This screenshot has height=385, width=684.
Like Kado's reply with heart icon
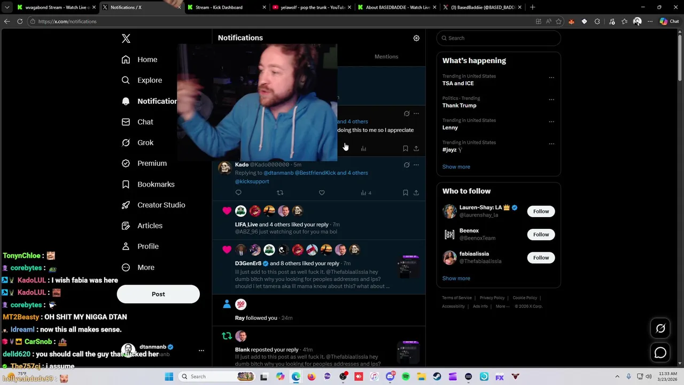click(x=322, y=192)
